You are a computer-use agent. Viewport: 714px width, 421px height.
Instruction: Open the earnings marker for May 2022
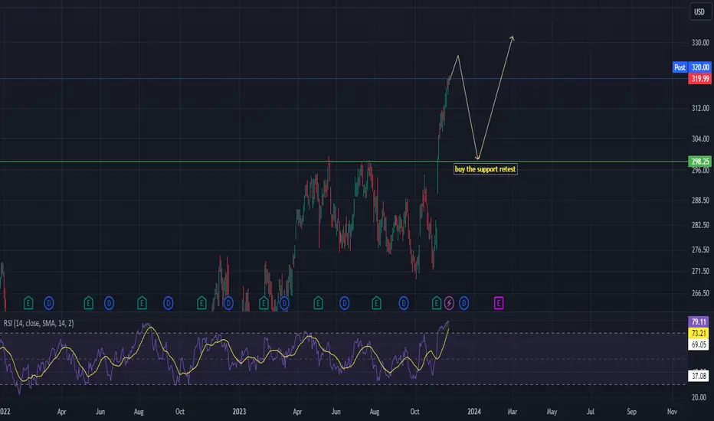click(x=88, y=302)
